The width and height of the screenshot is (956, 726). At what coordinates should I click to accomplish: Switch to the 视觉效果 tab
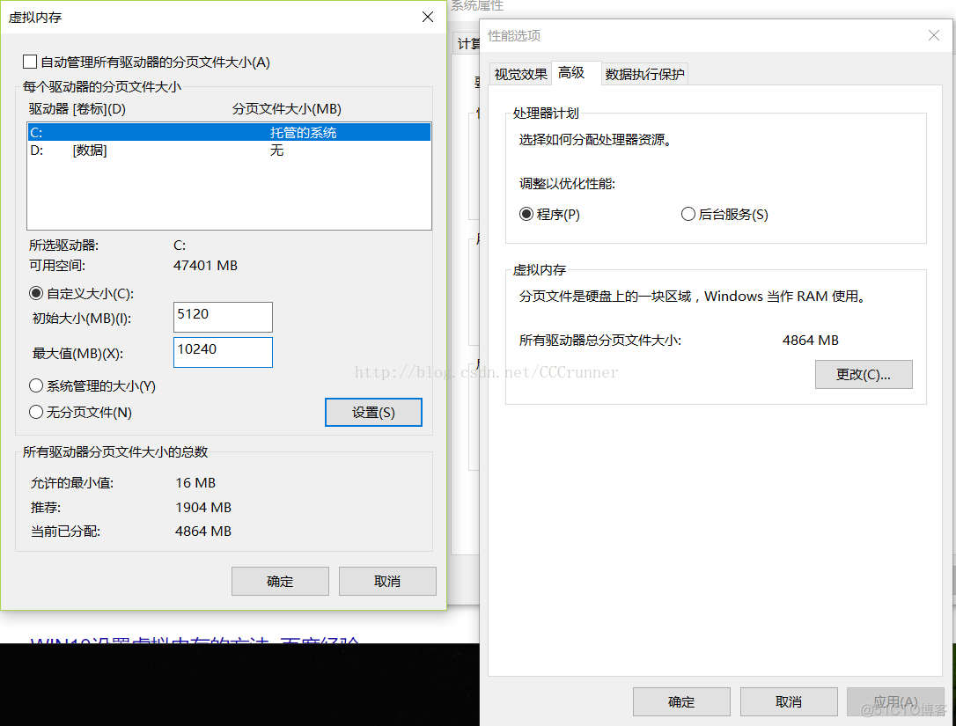pos(520,75)
